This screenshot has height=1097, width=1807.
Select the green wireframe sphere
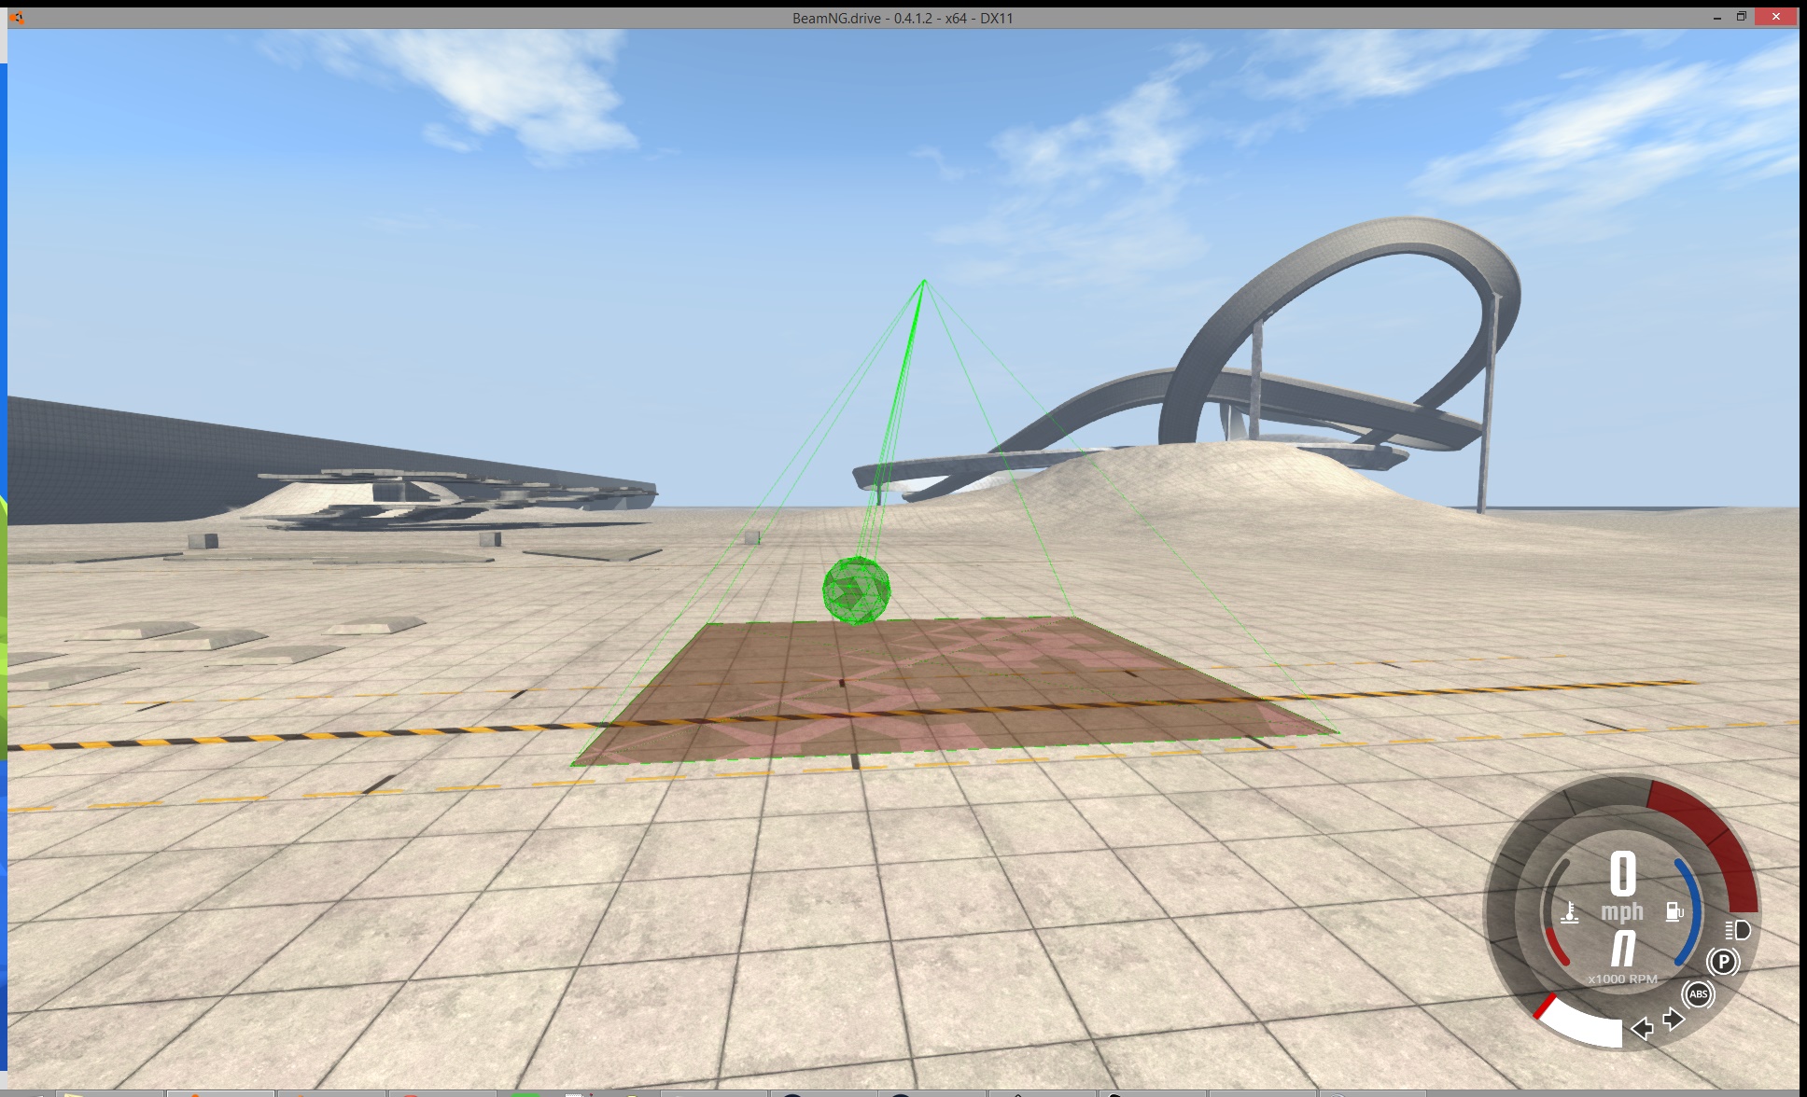pos(856,590)
